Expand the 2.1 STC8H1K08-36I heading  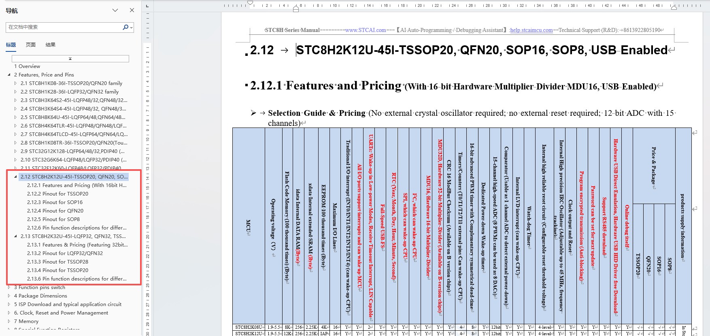pyautogui.click(x=15, y=83)
